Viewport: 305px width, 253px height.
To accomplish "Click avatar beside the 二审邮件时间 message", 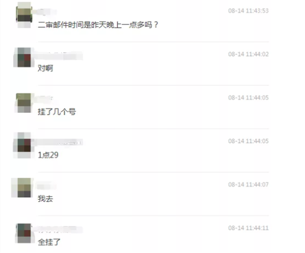I will pos(24,15).
